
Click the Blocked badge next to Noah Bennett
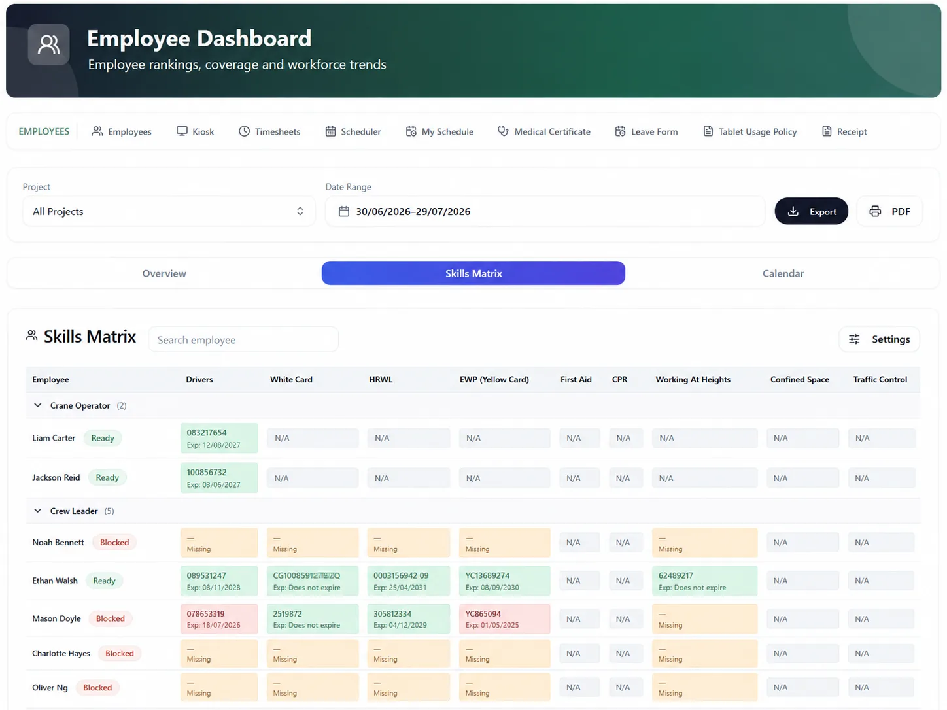click(x=114, y=542)
